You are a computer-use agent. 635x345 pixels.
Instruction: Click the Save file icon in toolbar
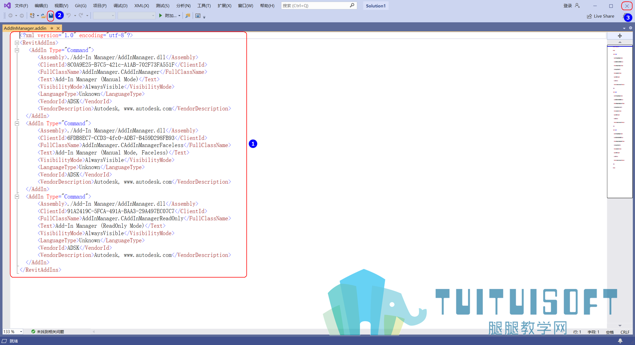[x=51, y=16]
